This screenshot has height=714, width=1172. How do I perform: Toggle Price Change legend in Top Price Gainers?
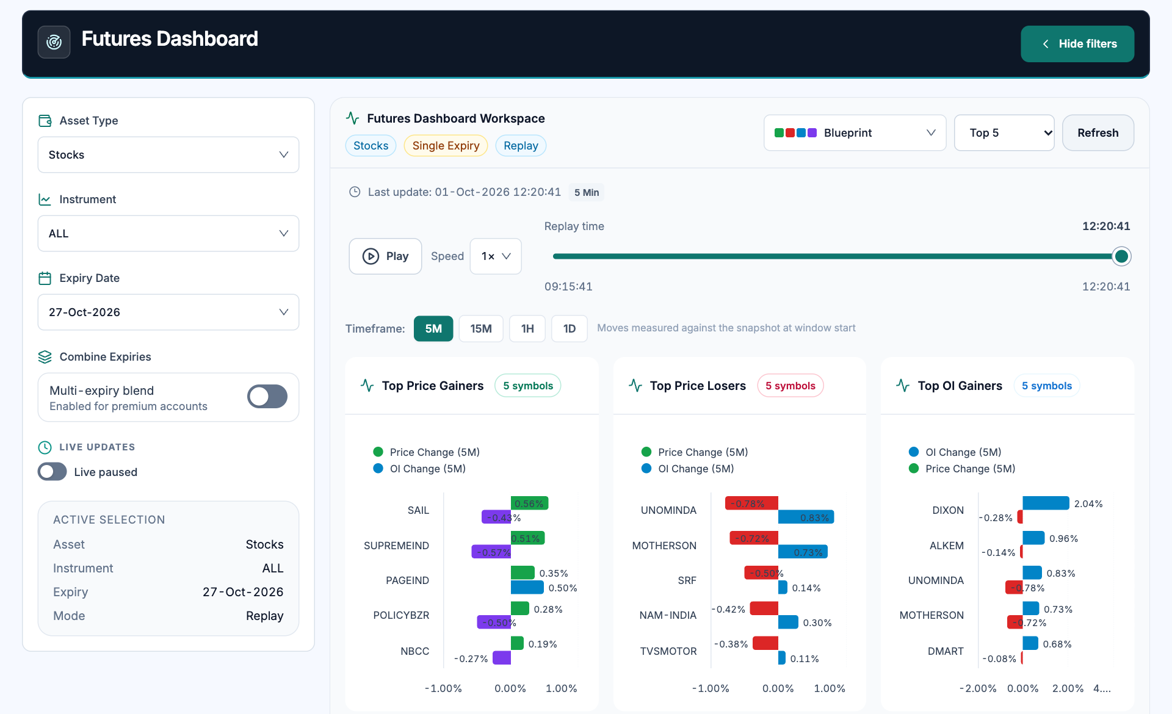tap(427, 452)
